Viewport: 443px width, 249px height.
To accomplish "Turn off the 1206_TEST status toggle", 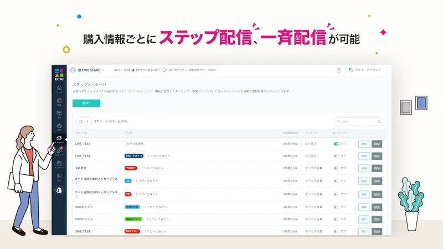I will [x=336, y=144].
